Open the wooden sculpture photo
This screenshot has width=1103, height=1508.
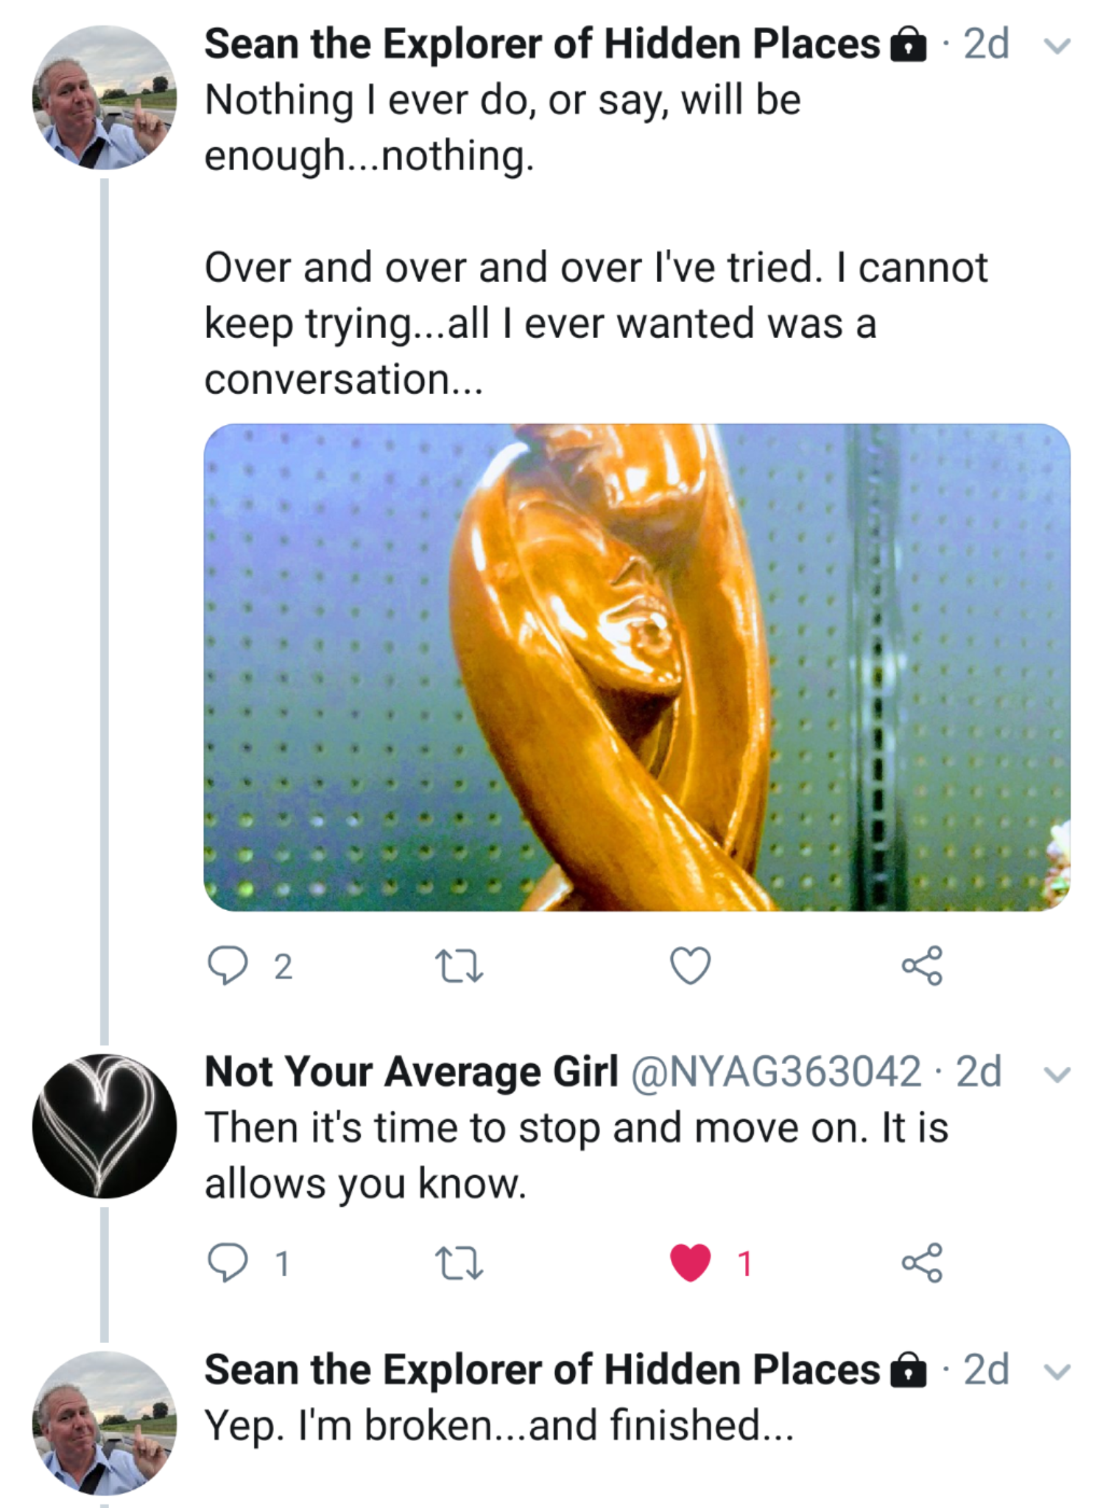(x=636, y=667)
